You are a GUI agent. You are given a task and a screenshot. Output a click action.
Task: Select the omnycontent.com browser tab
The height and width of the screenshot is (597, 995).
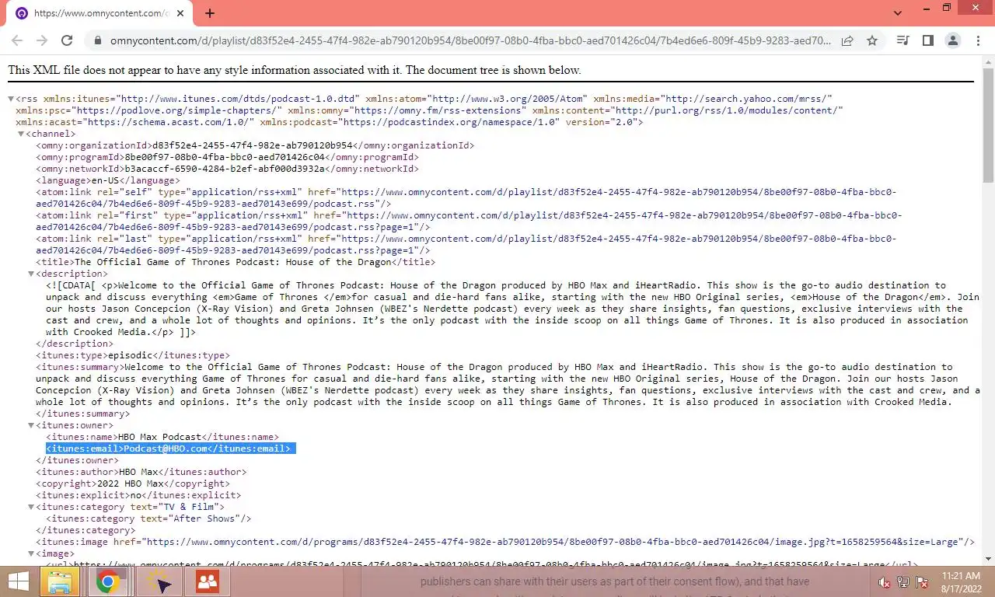101,13
